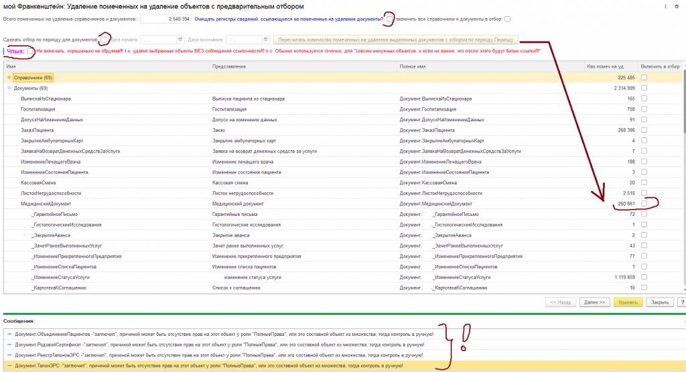Screen dimensions: 686x372
Task: Click the 'Включить в отбор' column header
Action: [x=660, y=66]
